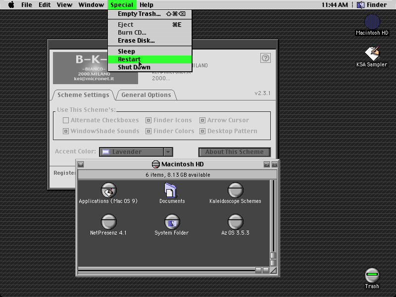
Task: Click the help question mark icon
Action: tap(265, 58)
